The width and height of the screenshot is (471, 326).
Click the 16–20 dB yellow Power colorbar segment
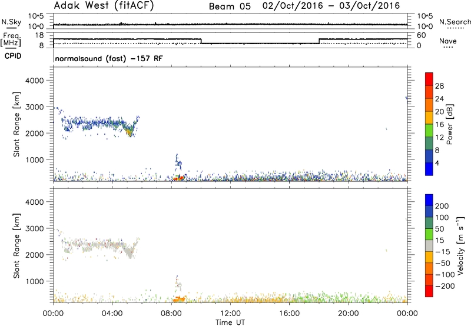[x=429, y=117]
